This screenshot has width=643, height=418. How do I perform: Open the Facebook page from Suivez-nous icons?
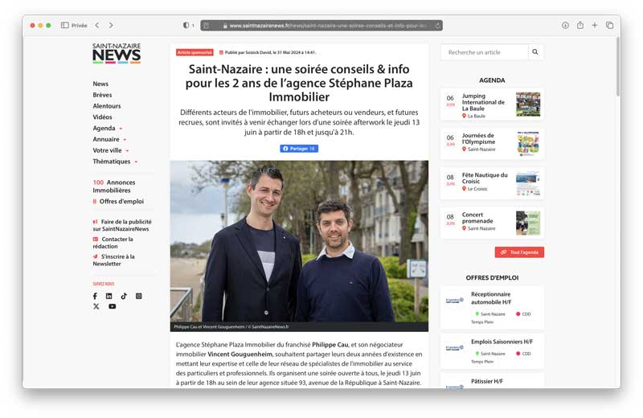[x=95, y=296]
